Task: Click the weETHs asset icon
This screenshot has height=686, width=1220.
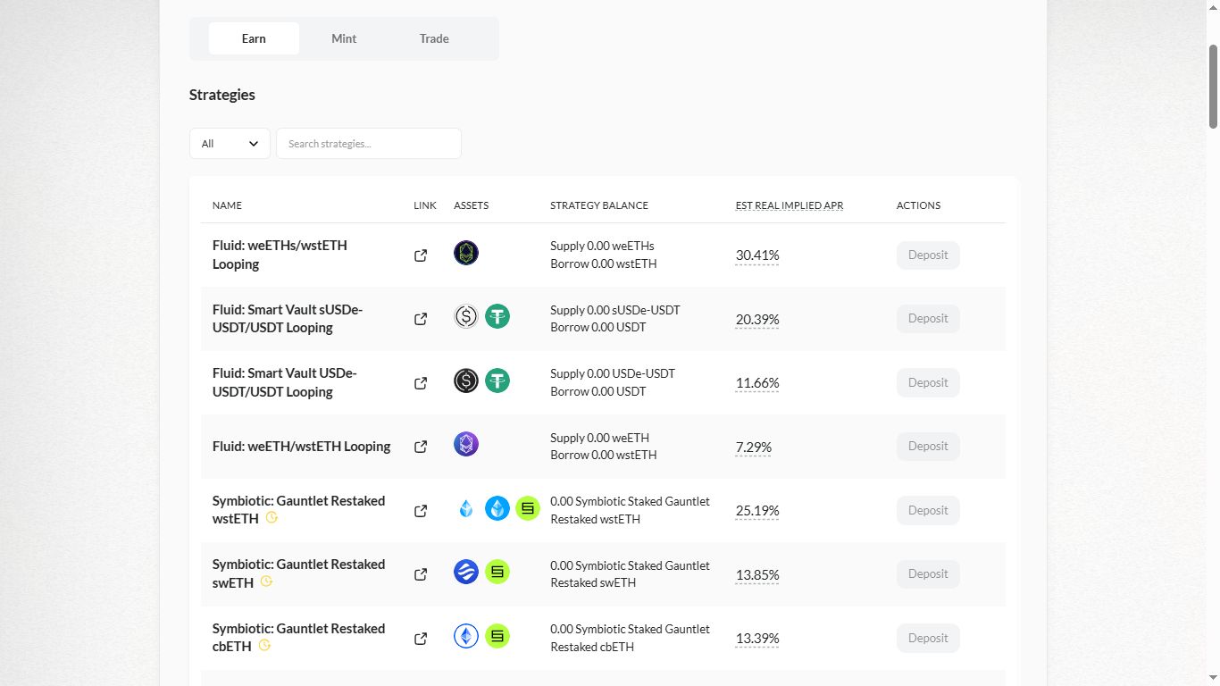Action: [x=466, y=253]
